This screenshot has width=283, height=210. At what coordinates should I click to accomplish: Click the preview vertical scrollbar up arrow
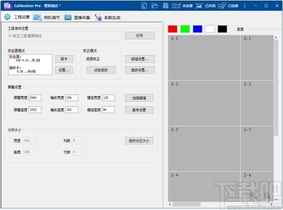[276, 37]
